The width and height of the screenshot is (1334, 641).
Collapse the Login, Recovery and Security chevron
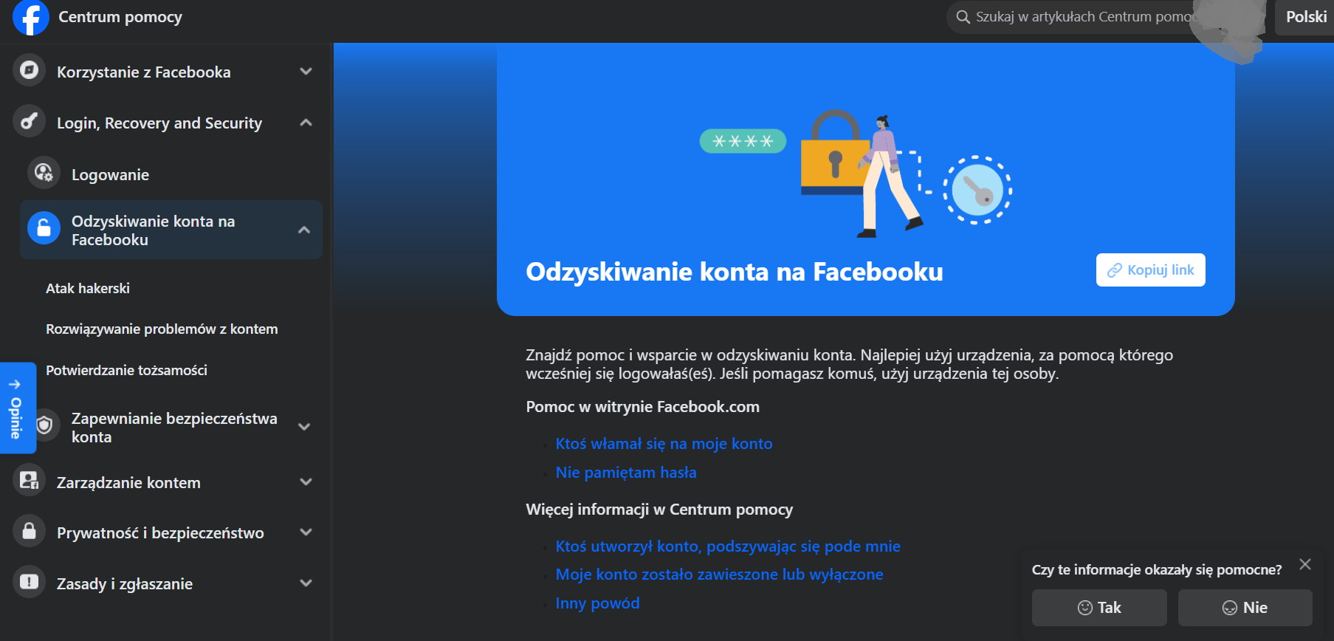[x=306, y=123]
